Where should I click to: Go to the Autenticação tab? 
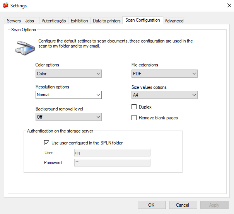[54, 21]
